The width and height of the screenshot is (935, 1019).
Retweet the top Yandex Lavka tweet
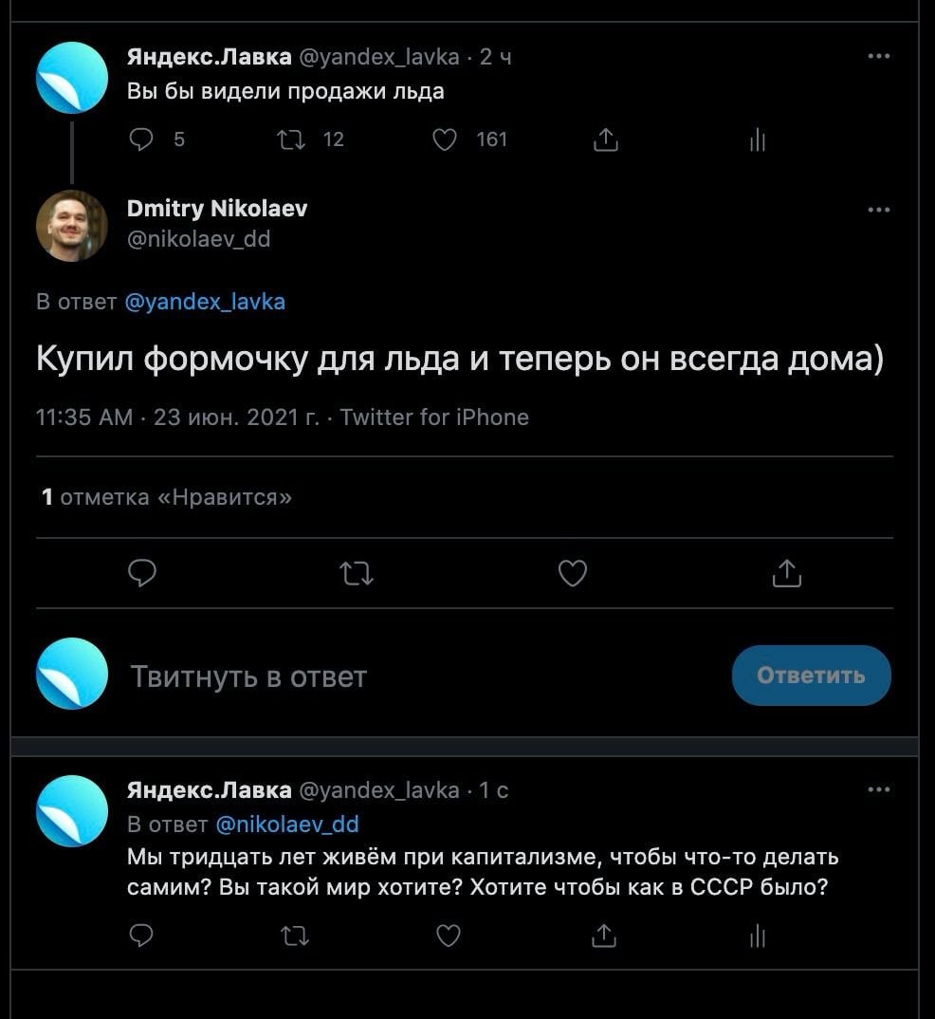click(x=288, y=140)
